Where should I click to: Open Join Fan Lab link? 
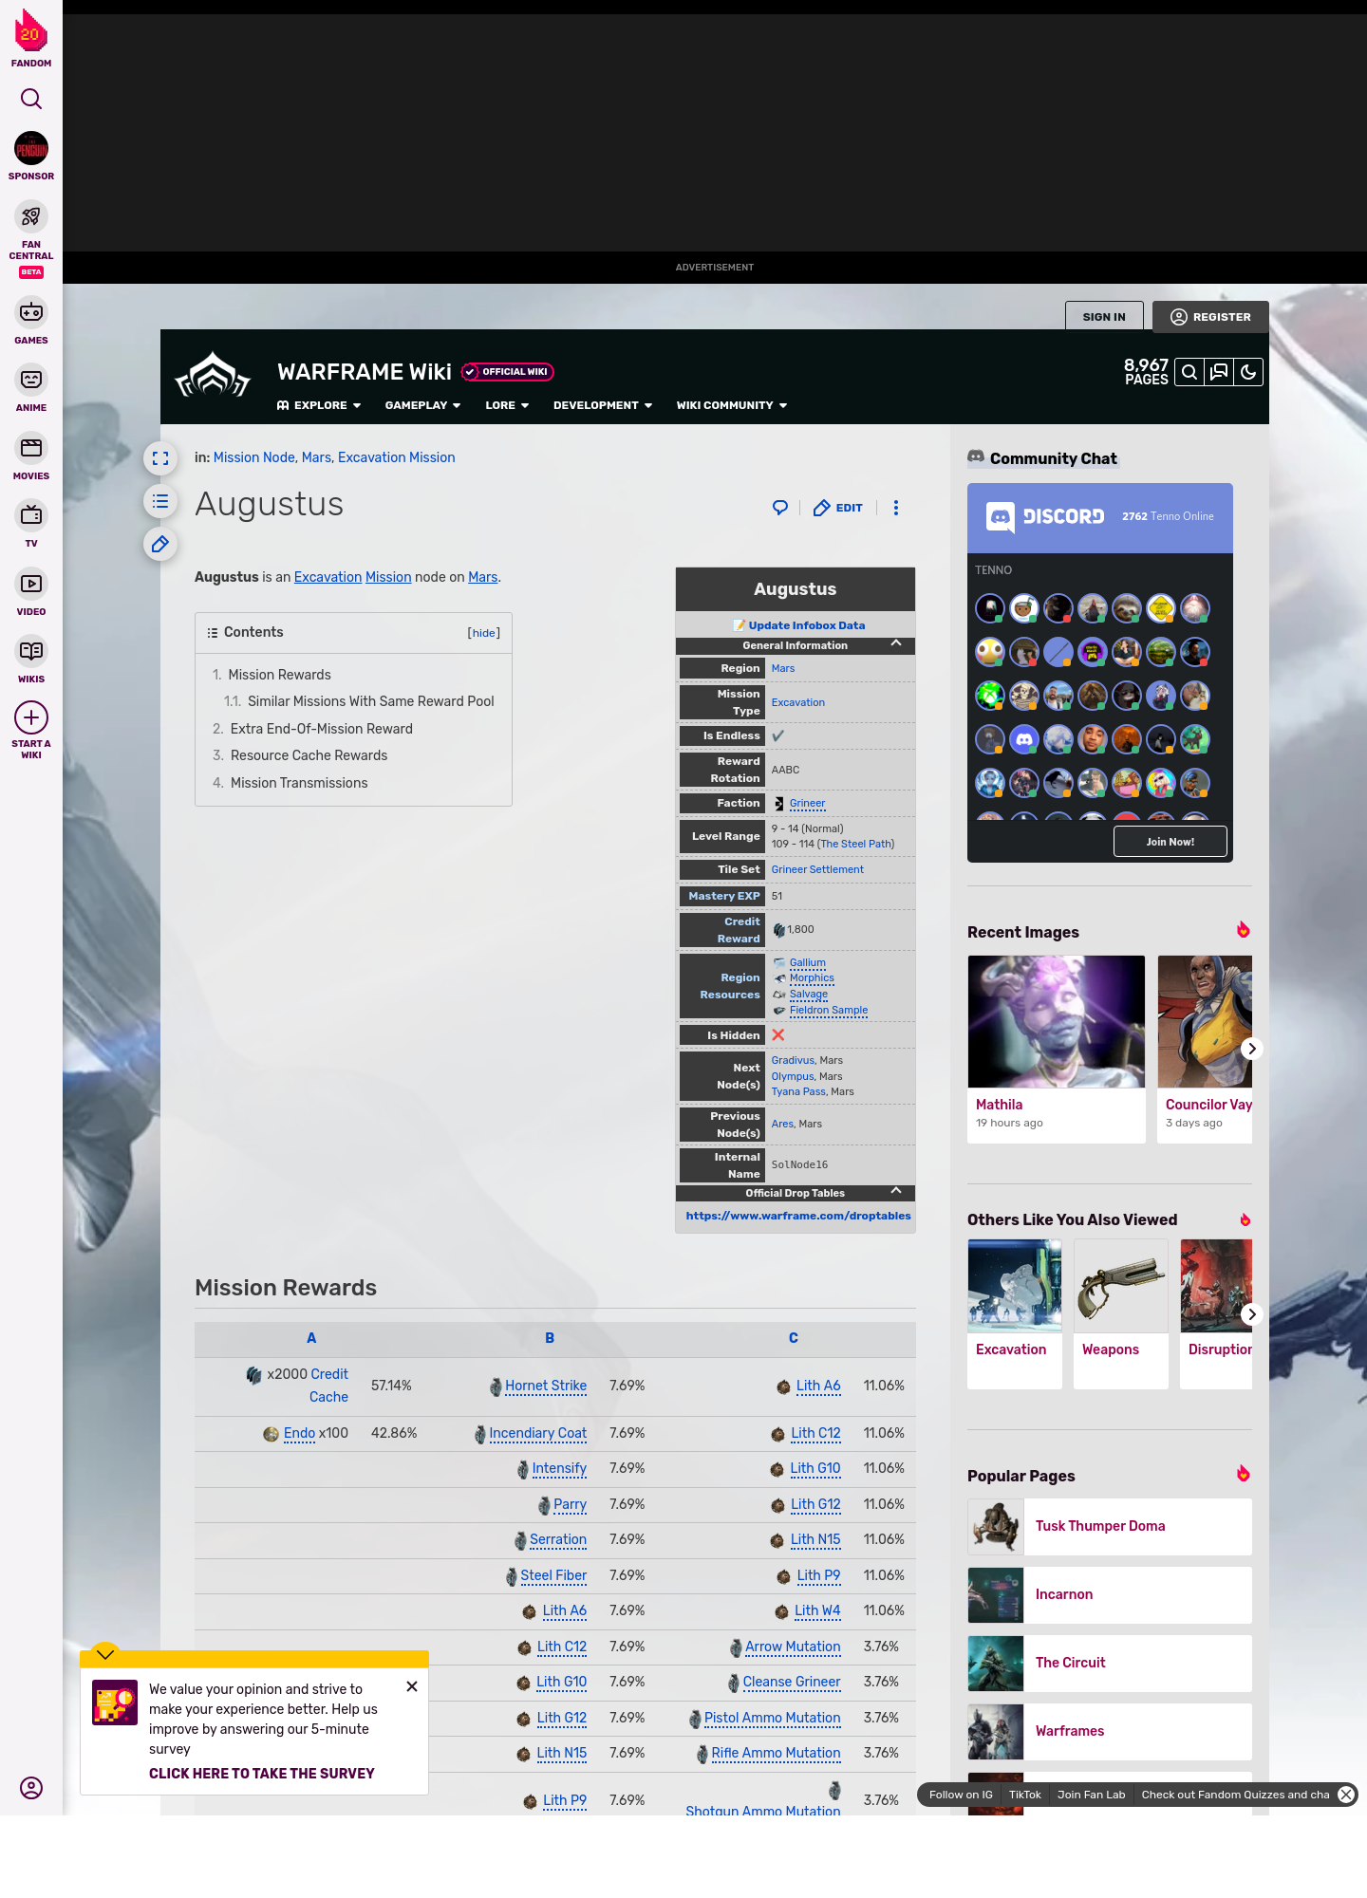(1091, 1795)
